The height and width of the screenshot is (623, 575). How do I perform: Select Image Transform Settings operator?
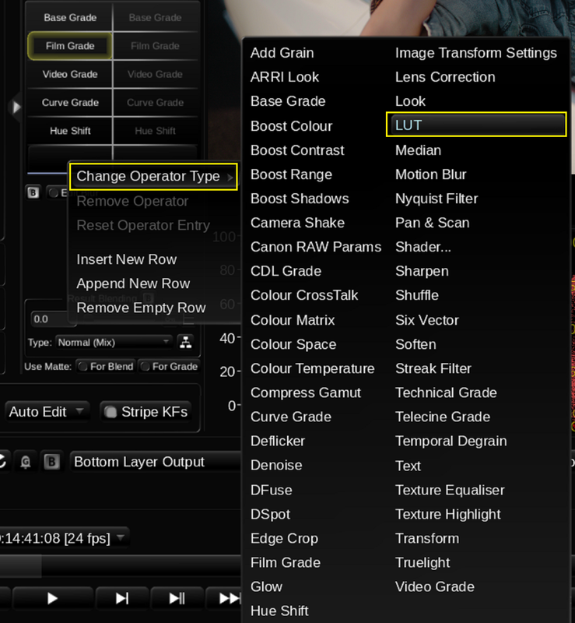476,53
